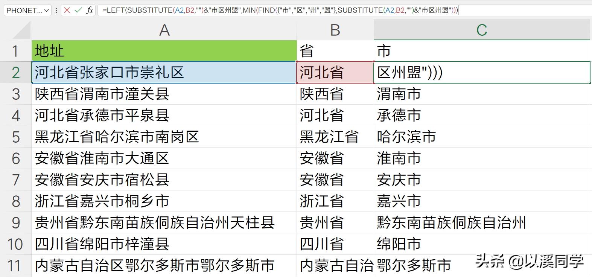
Task: Select row 8 header
Action: pos(15,201)
